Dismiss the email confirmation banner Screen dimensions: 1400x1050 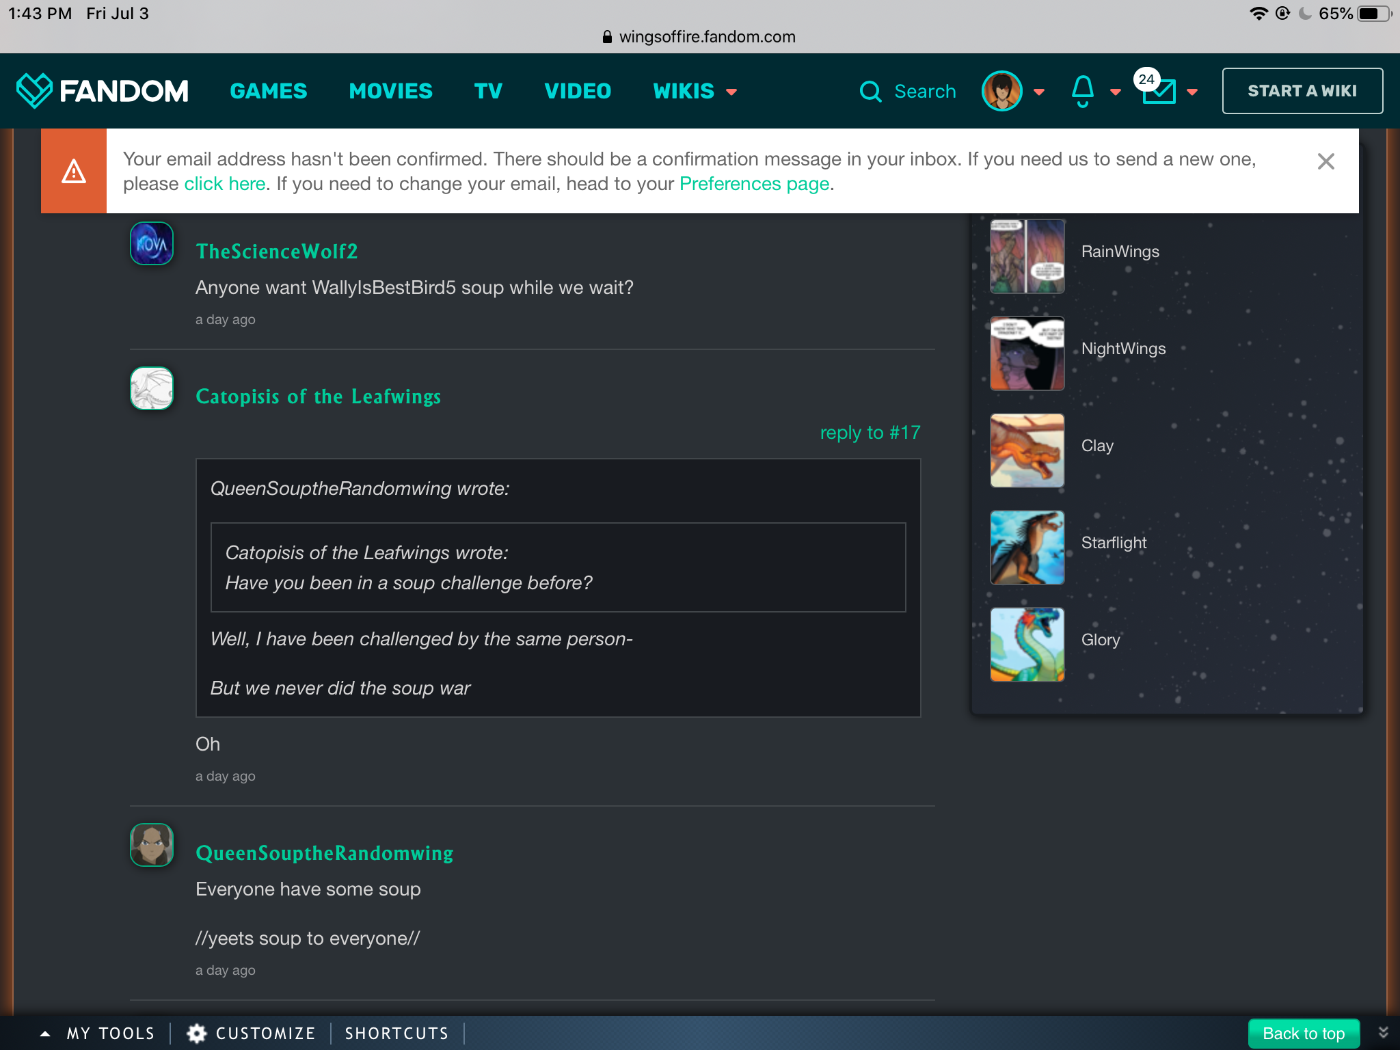pyautogui.click(x=1325, y=162)
